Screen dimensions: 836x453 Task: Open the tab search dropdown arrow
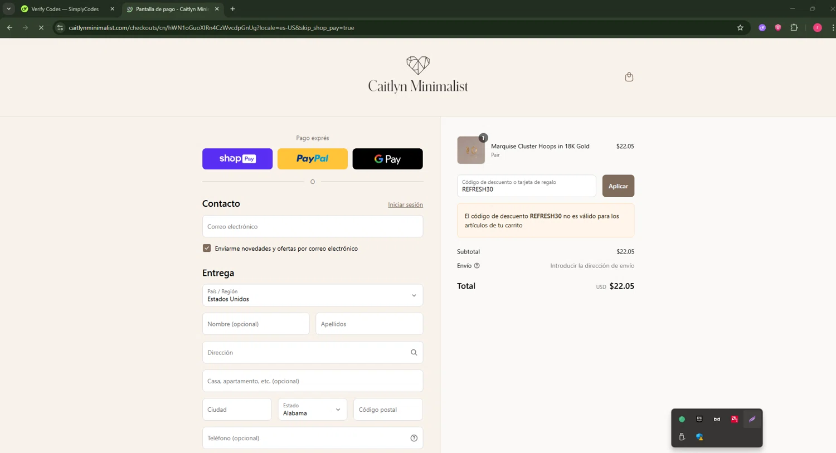click(x=8, y=9)
